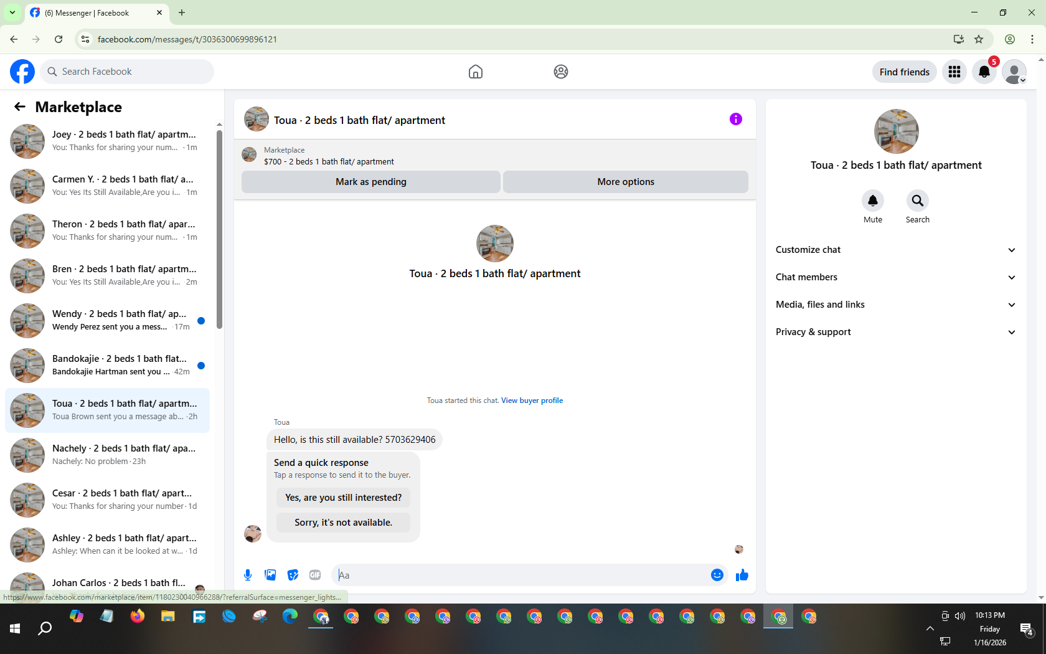Open Firefox from the taskbar
Screen dimensions: 1046x654
[138, 617]
